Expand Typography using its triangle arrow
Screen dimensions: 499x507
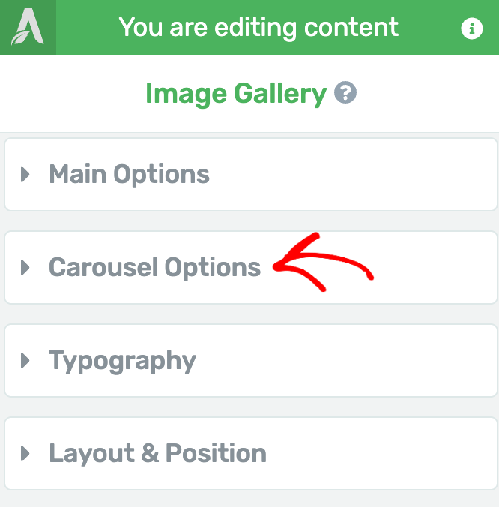(25, 360)
